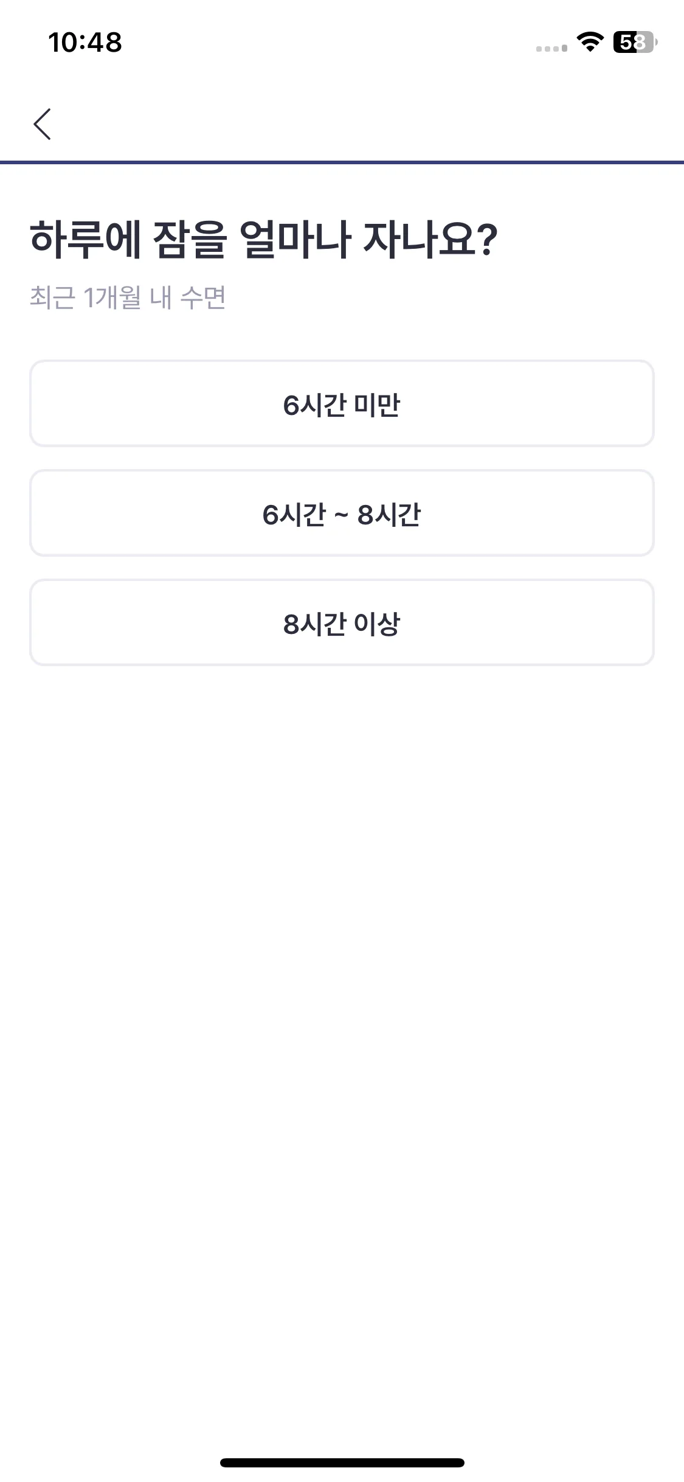Select the 6시간 ~ 8시간 option
This screenshot has height=1482, width=684.
(x=342, y=513)
